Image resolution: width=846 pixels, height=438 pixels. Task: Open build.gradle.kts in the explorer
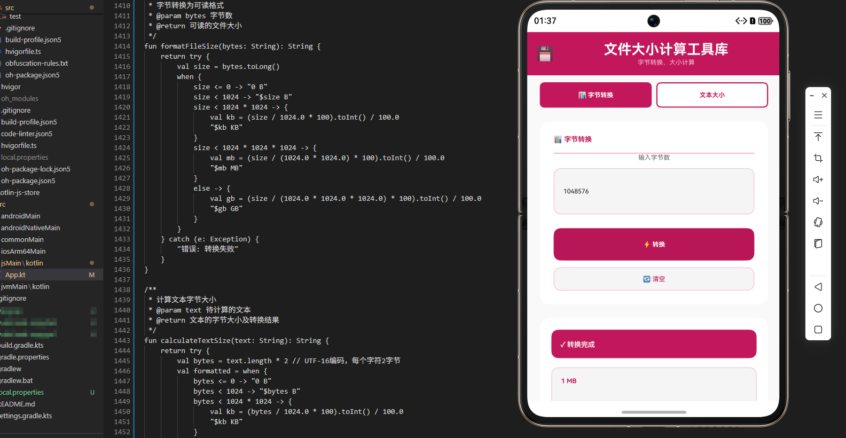point(22,346)
